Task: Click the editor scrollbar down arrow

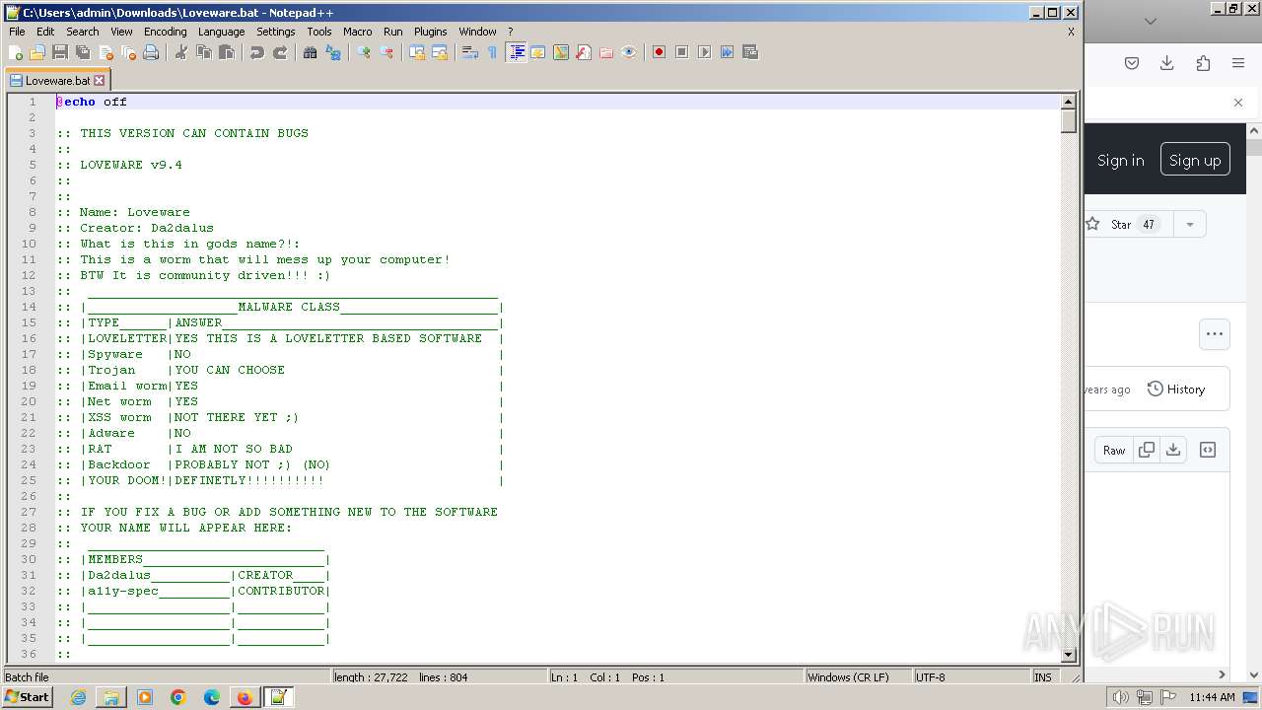Action: coord(1068,655)
